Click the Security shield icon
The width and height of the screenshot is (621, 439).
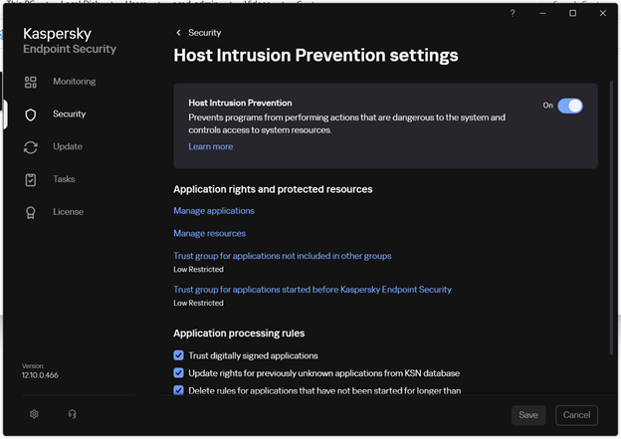[x=31, y=114]
